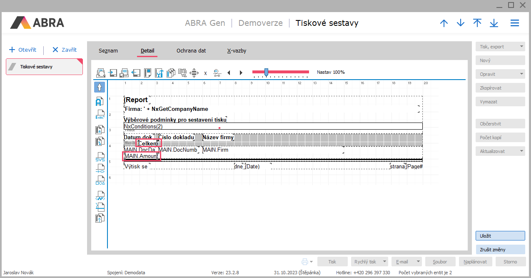The image size is (531, 278).
Task: Click the export-from-page left arrow icon
Action: coord(136,73)
